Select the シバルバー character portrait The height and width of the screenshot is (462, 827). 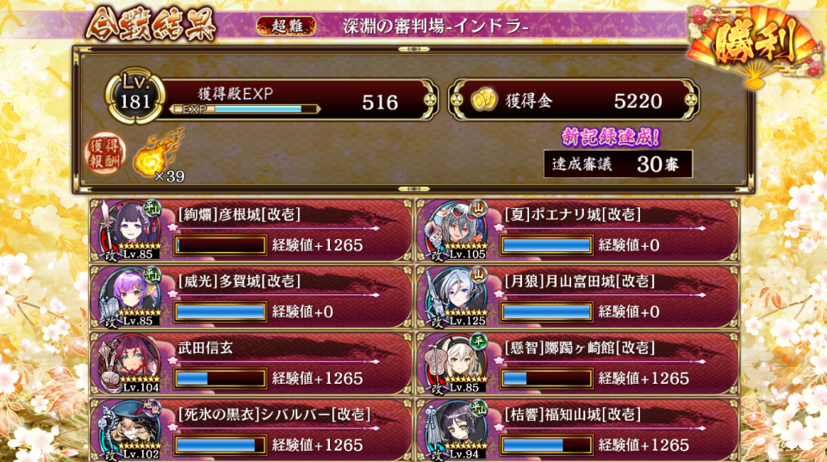[129, 430]
